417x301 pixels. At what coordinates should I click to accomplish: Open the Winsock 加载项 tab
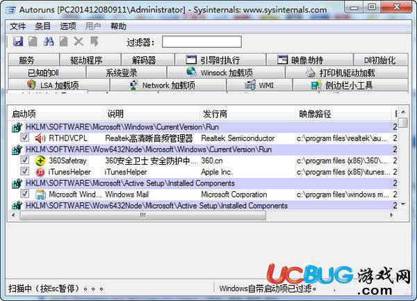click(x=226, y=72)
